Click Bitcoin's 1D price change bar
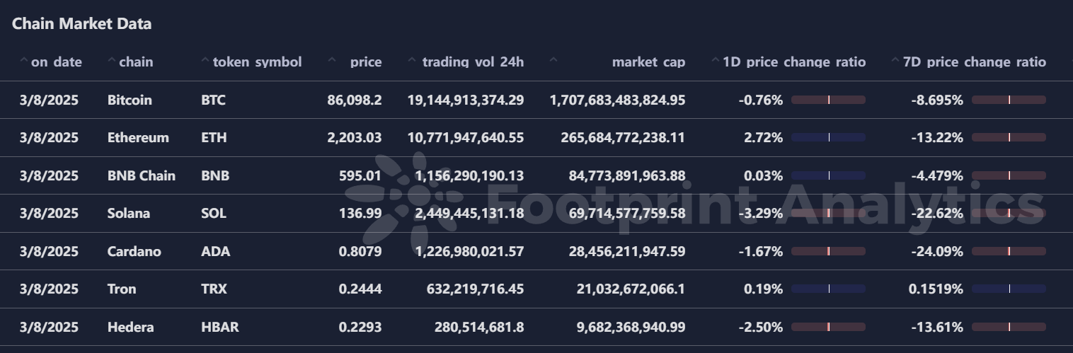The image size is (1073, 353). (828, 100)
